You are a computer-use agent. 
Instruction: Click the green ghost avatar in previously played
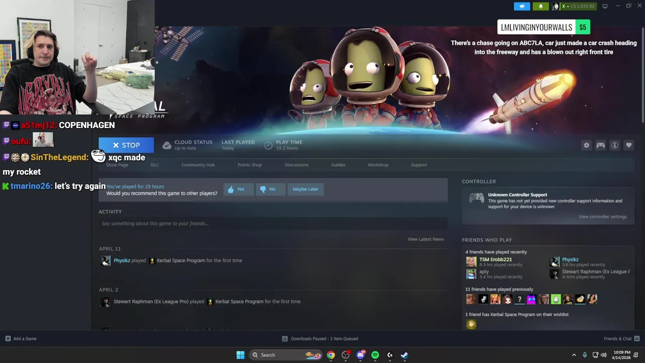(556, 299)
